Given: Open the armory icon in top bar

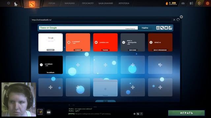Looking at the screenshot, I should point(191,3).
